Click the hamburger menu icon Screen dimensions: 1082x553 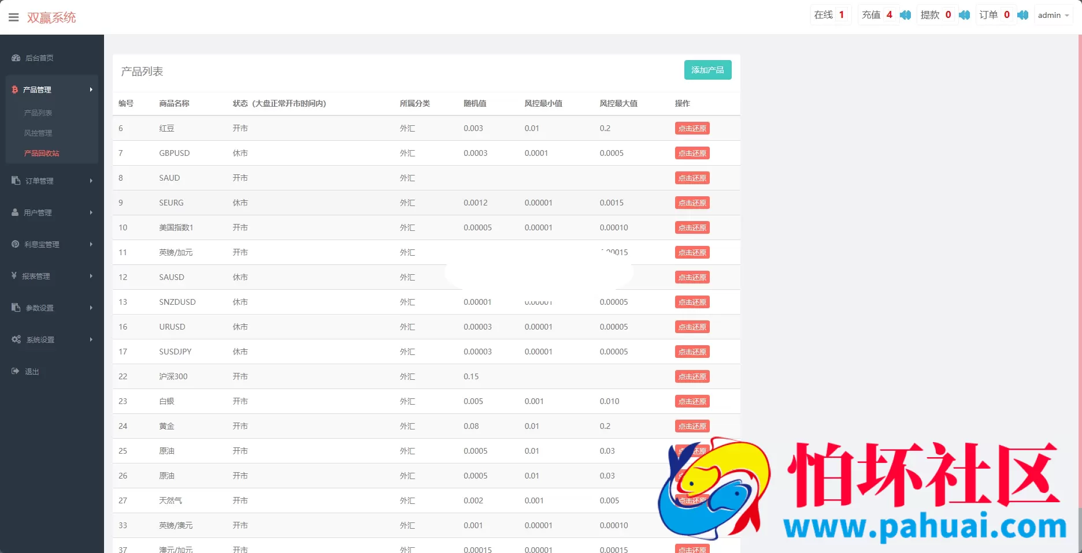point(14,17)
